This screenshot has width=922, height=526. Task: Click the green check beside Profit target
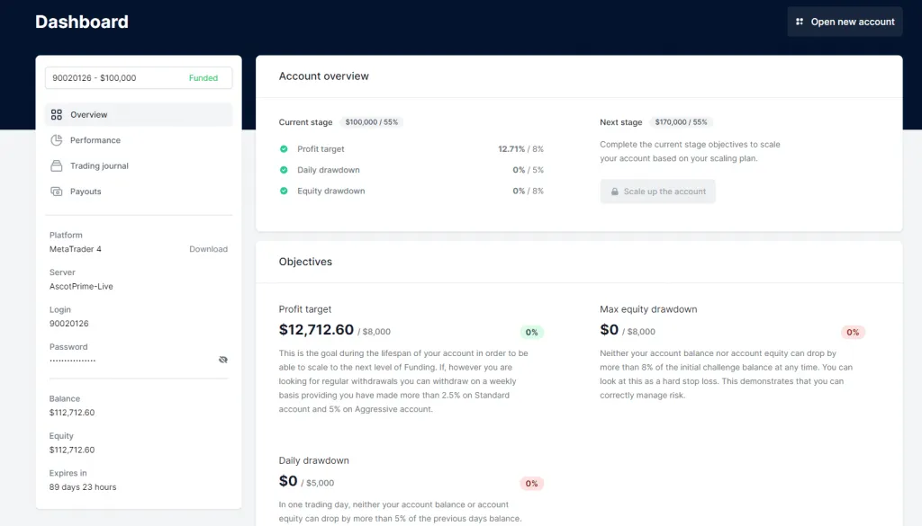[284, 149]
